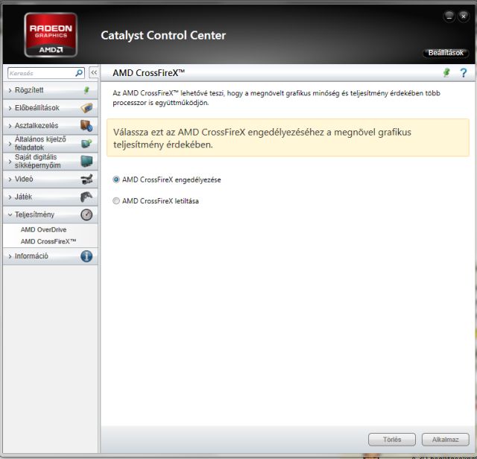Click the Törlés button
The width and height of the screenshot is (477, 459).
pyautogui.click(x=392, y=440)
